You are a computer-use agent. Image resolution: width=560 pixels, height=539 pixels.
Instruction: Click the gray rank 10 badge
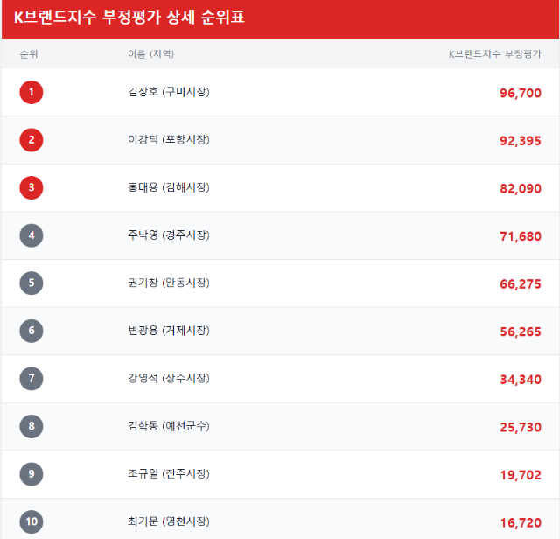click(31, 521)
